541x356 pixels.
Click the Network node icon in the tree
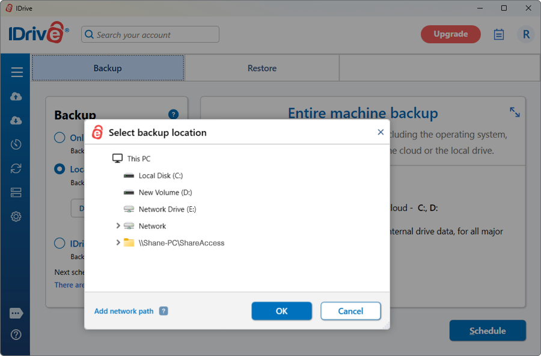[x=129, y=226]
